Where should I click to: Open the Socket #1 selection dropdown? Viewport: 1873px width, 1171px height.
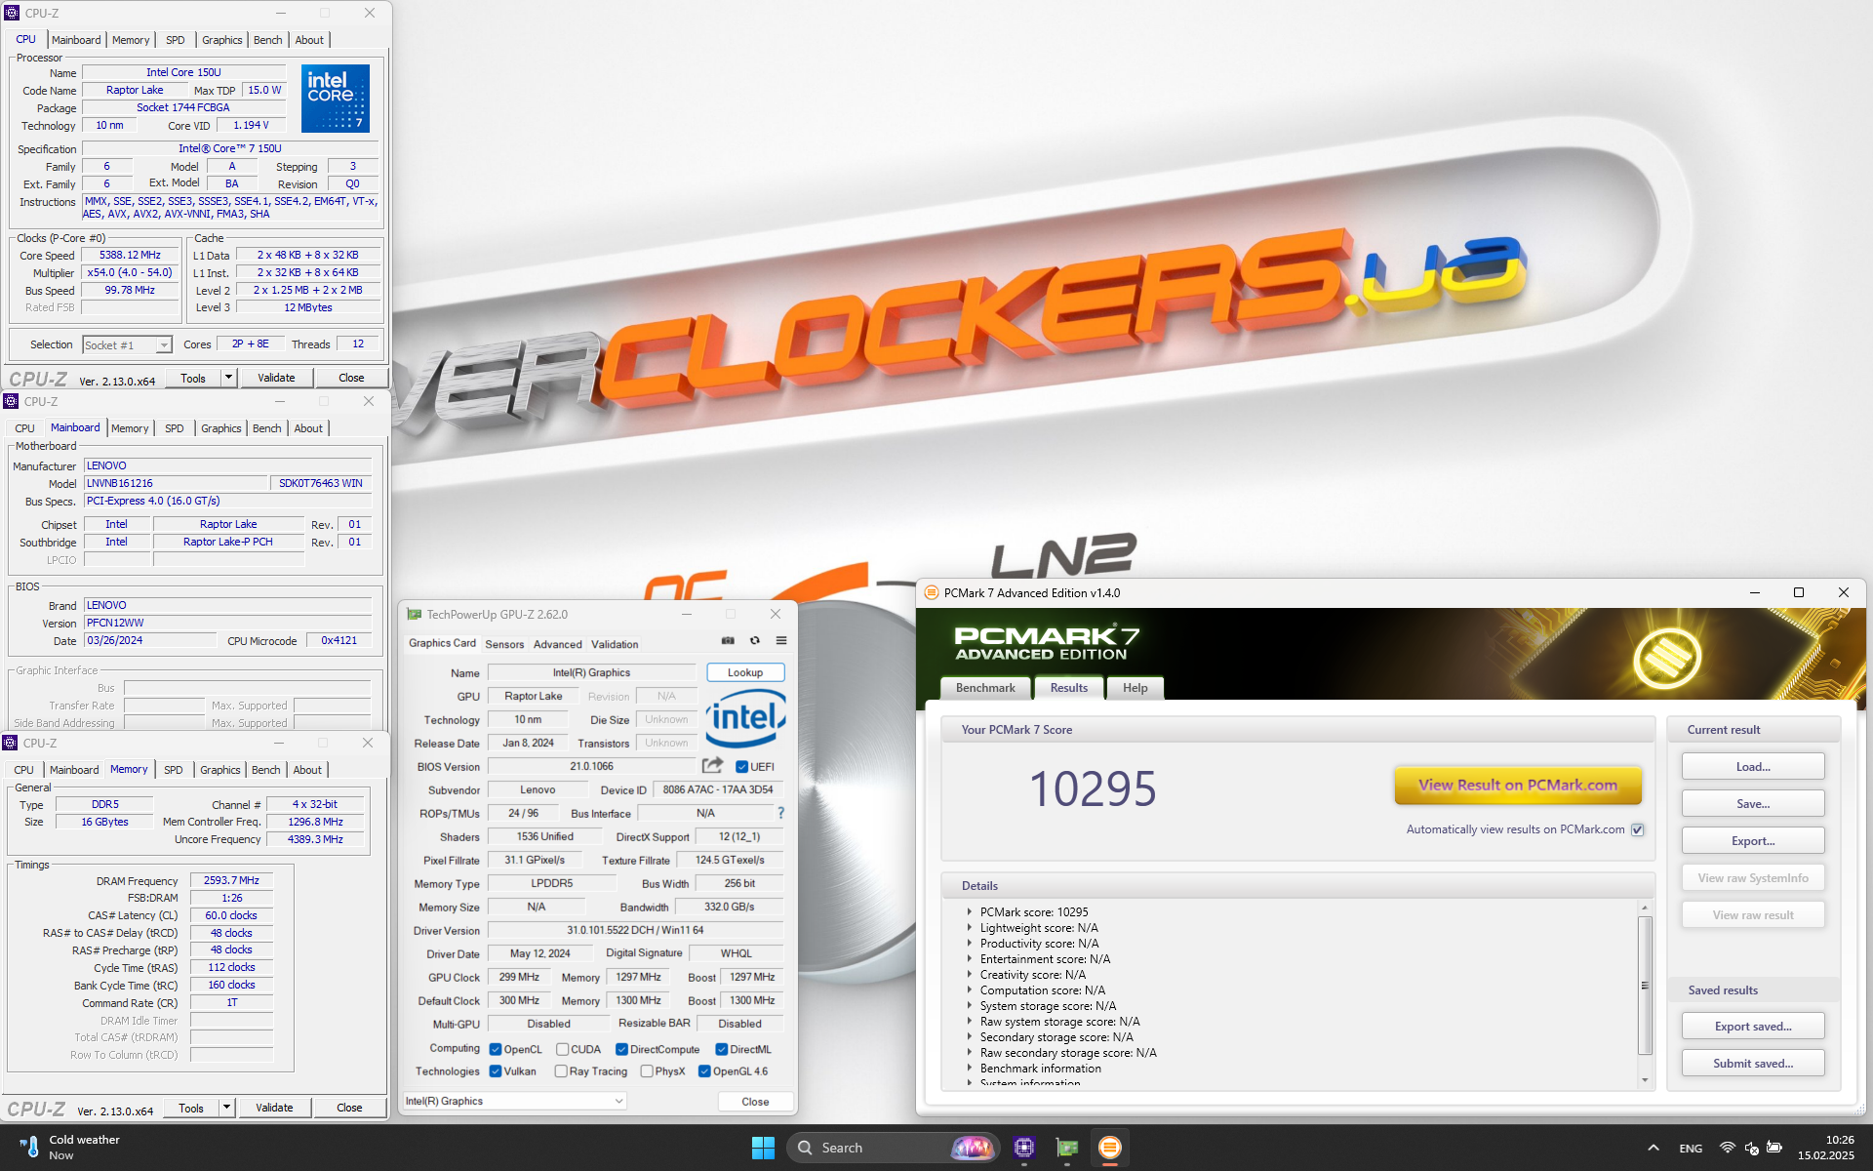pyautogui.click(x=164, y=344)
